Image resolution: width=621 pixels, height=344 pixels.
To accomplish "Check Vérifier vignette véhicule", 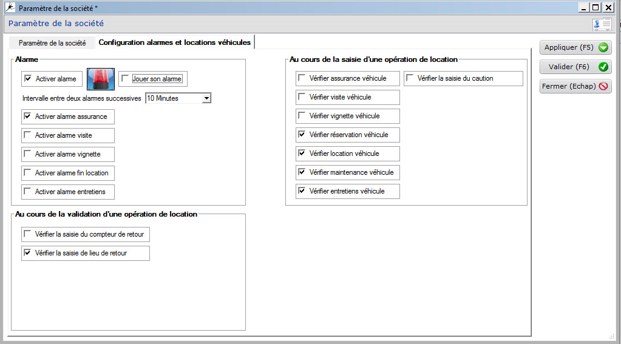I will [301, 116].
